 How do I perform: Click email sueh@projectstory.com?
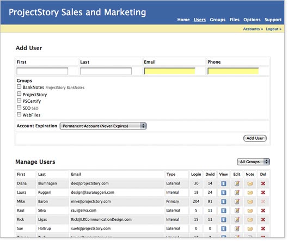point(91,228)
